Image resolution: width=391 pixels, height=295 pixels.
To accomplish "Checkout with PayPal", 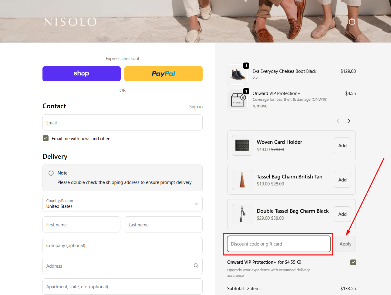I will pyautogui.click(x=163, y=73).
